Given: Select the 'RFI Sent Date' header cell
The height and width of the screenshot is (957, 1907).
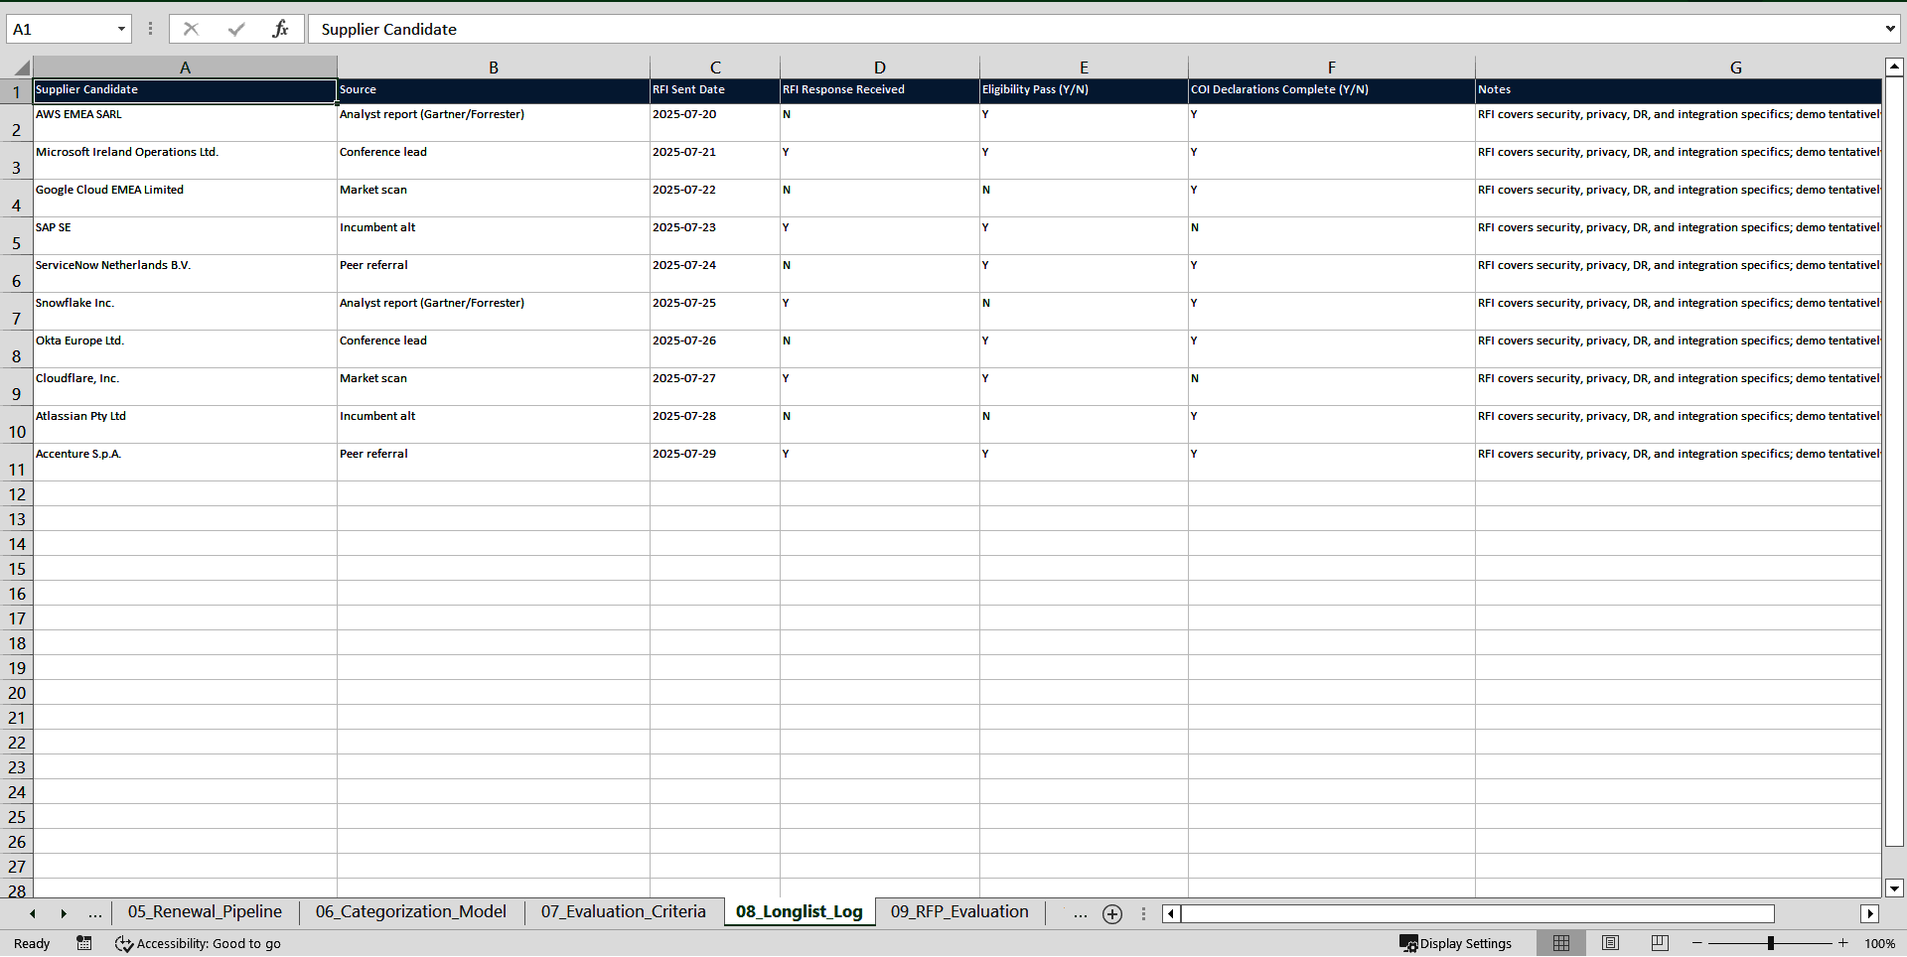Looking at the screenshot, I should (714, 90).
